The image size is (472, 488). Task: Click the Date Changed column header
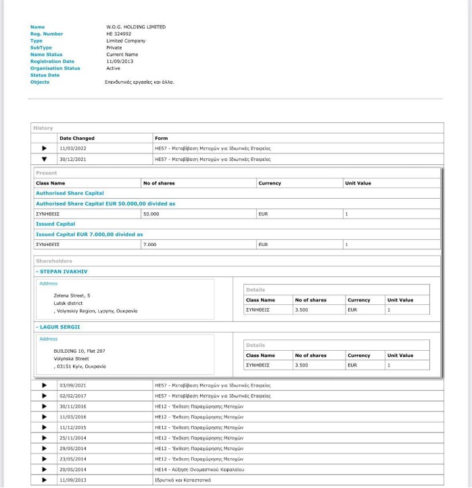[x=77, y=138]
